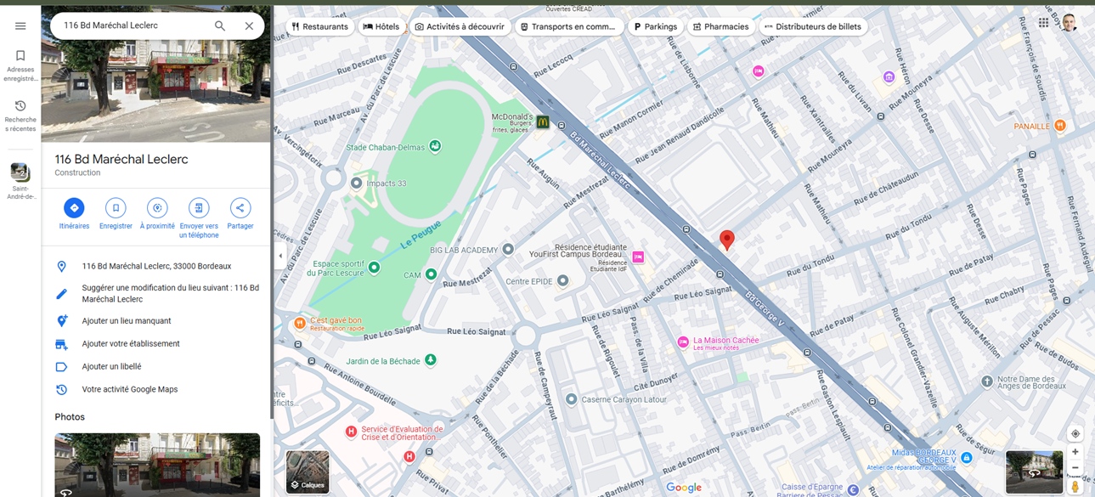
Task: Click PANAILLE restaurant marker
Action: (x=1060, y=126)
